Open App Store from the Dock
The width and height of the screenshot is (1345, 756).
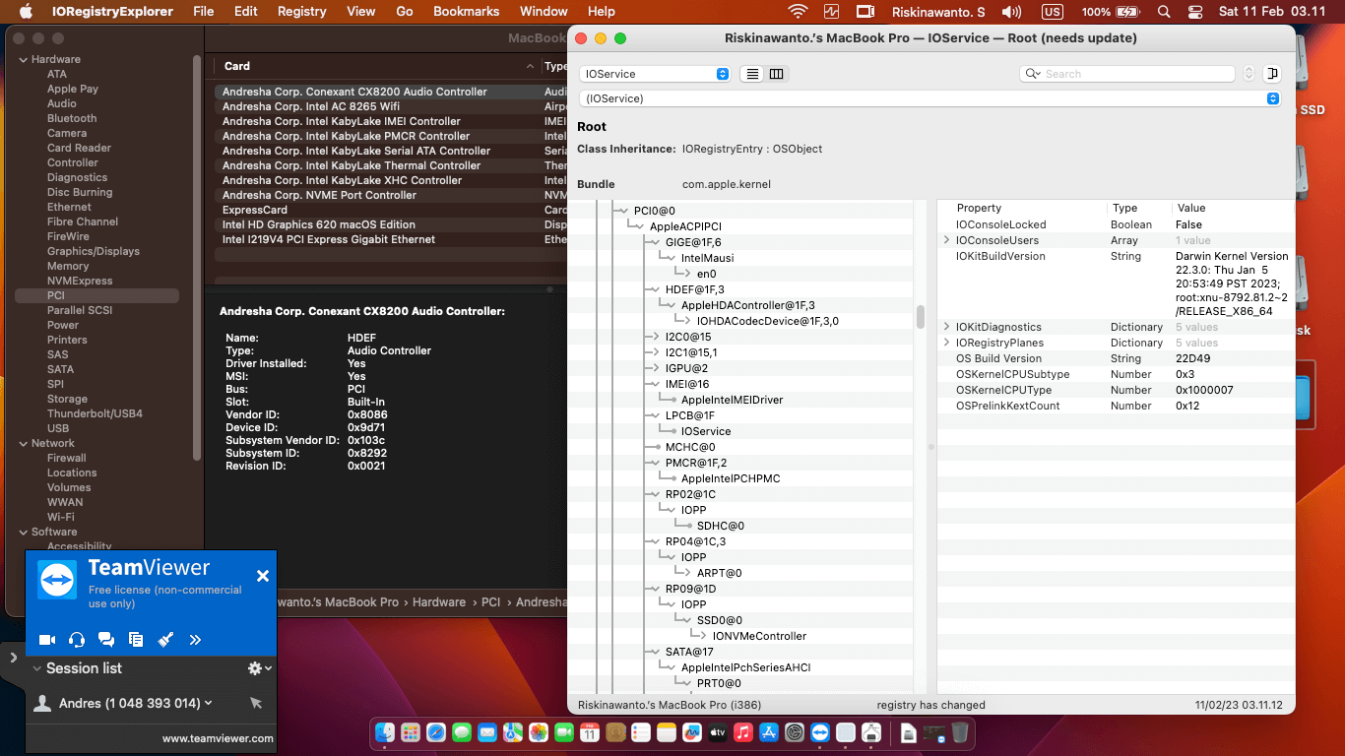coord(769,732)
